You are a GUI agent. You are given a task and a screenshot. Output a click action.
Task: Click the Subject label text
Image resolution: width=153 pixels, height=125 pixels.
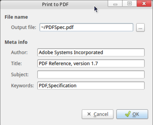tap(20, 75)
